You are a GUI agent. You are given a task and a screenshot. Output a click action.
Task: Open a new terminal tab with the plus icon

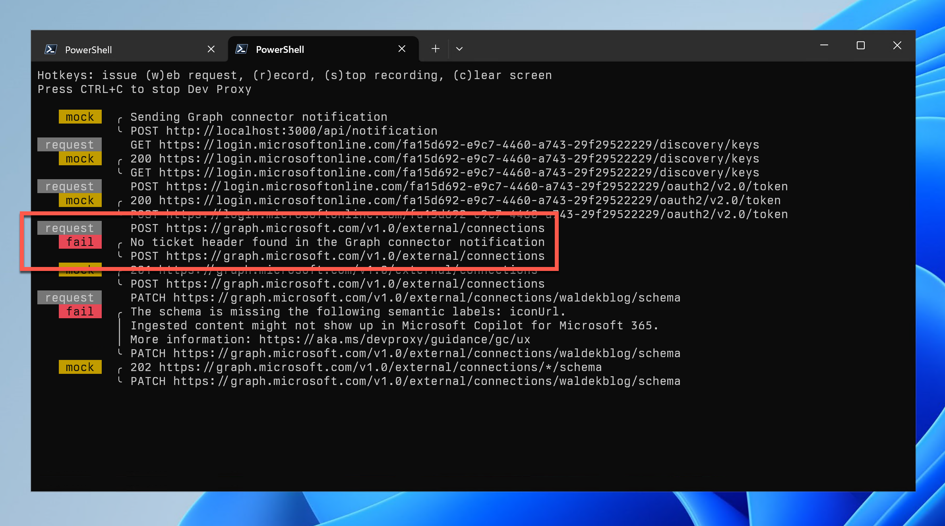point(436,48)
